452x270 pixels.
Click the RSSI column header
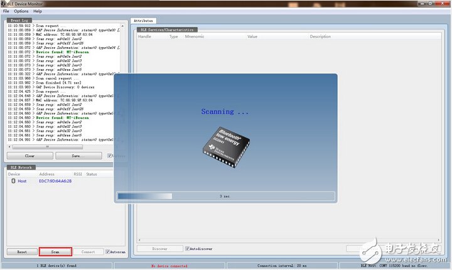coord(78,174)
